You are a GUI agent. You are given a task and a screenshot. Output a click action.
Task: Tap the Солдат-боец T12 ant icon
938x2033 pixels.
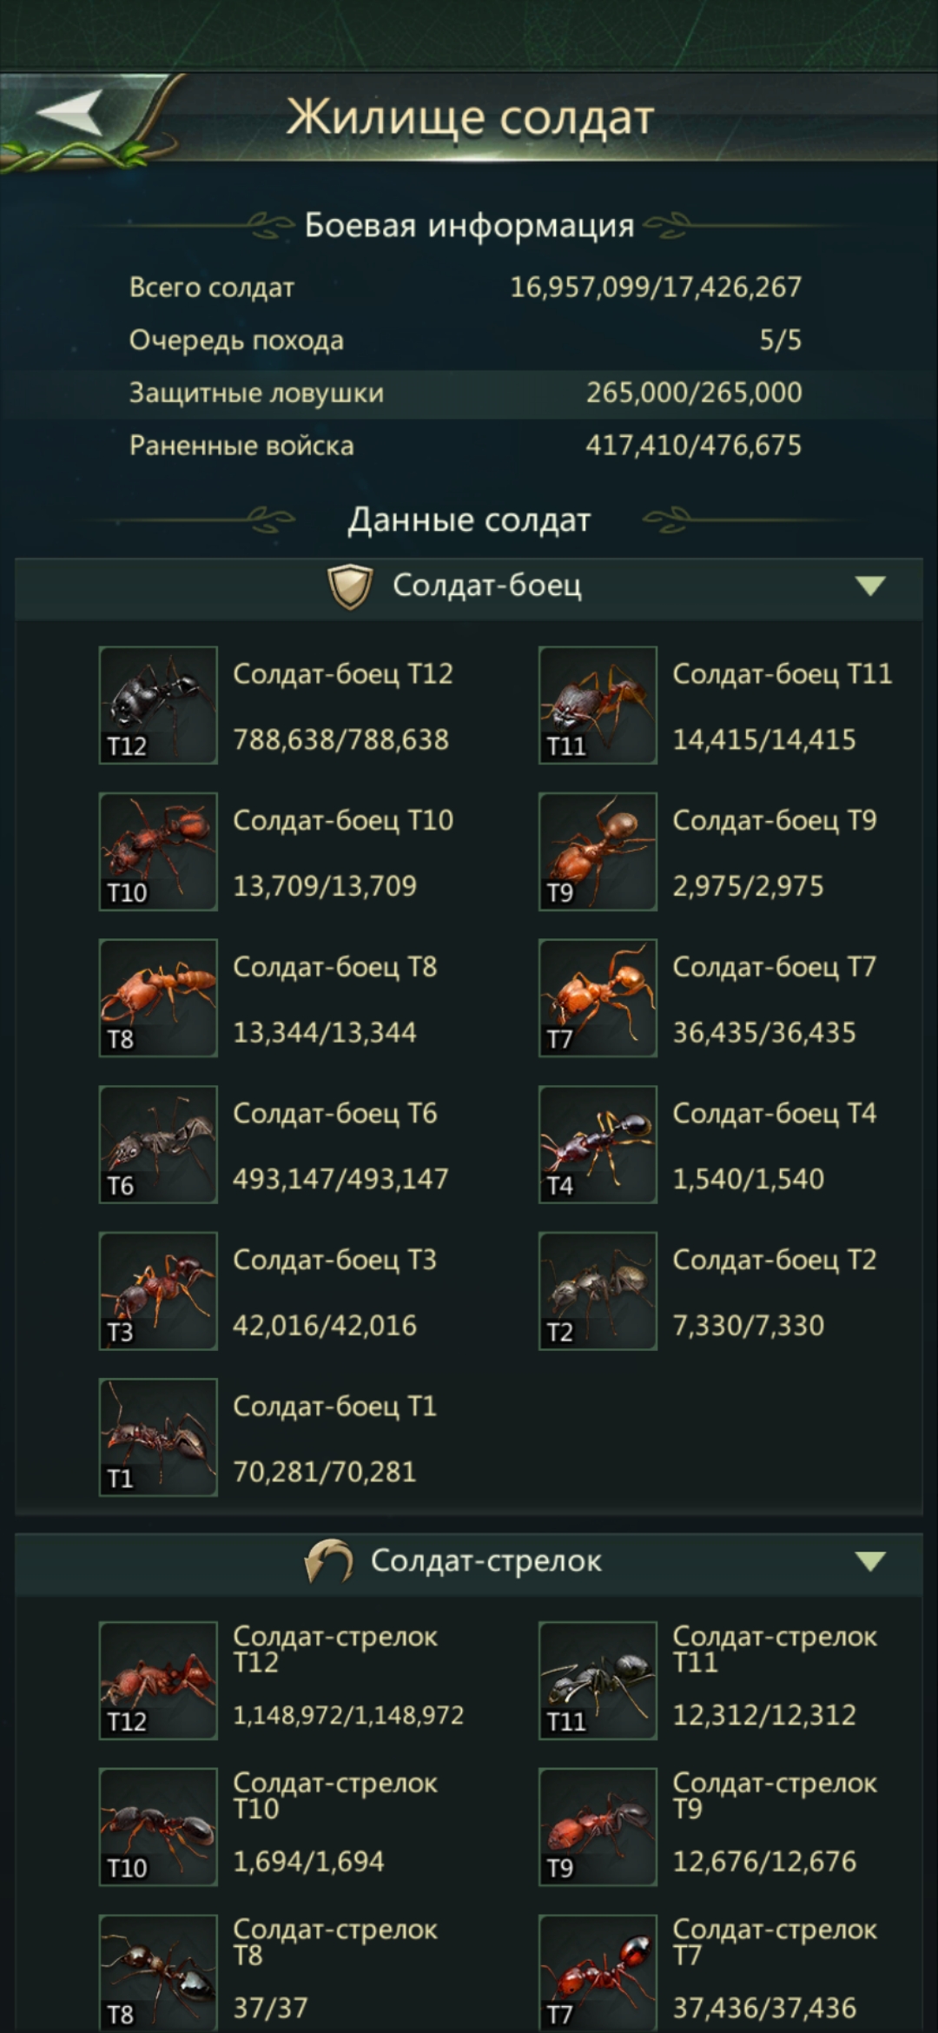[x=158, y=705]
